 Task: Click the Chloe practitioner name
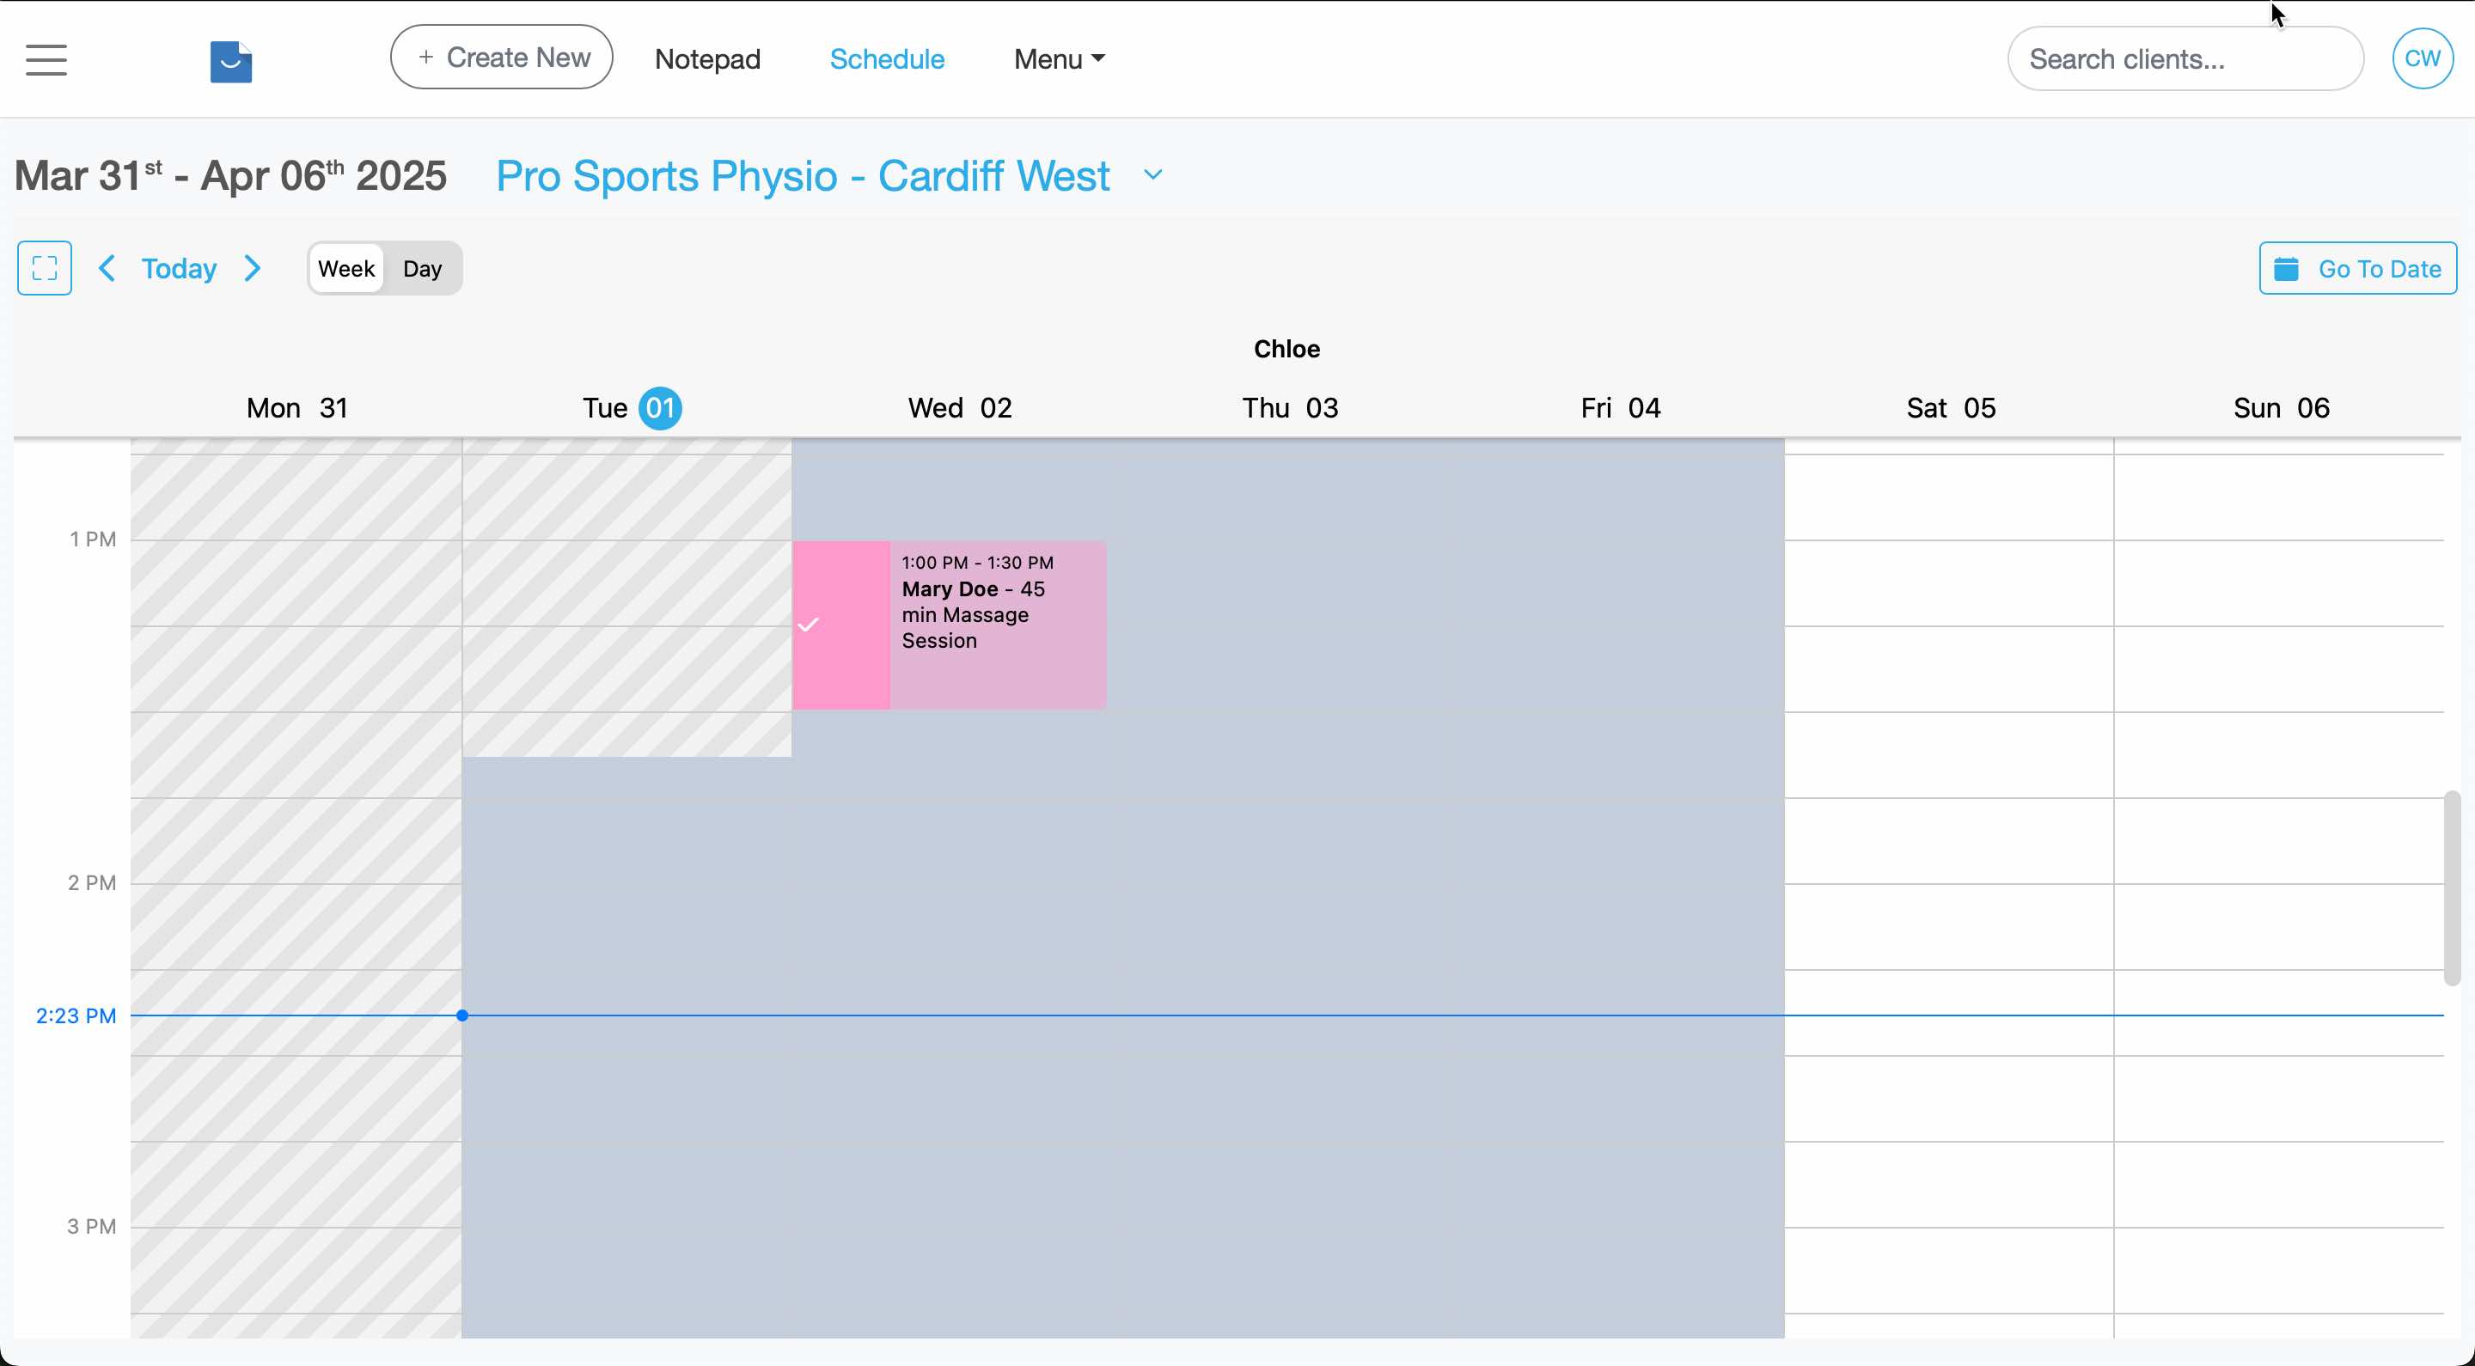pos(1286,349)
